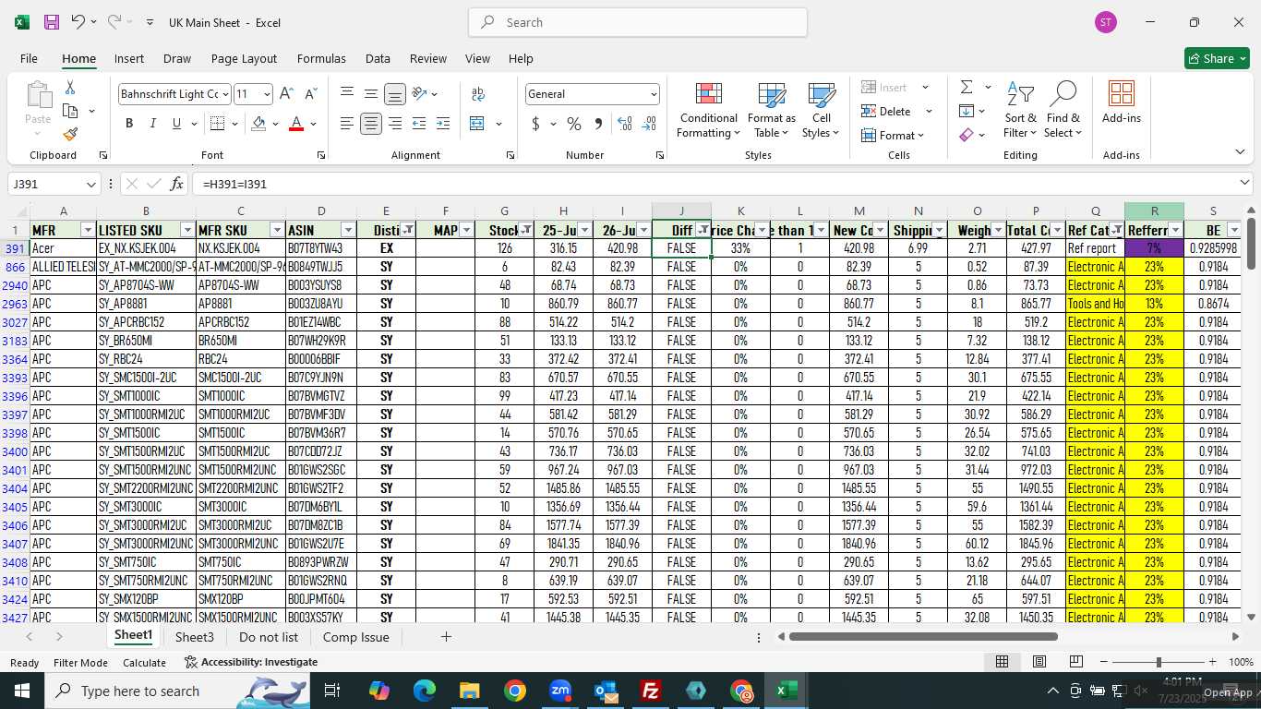
Task: Click Find & Select button
Action: [1063, 111]
